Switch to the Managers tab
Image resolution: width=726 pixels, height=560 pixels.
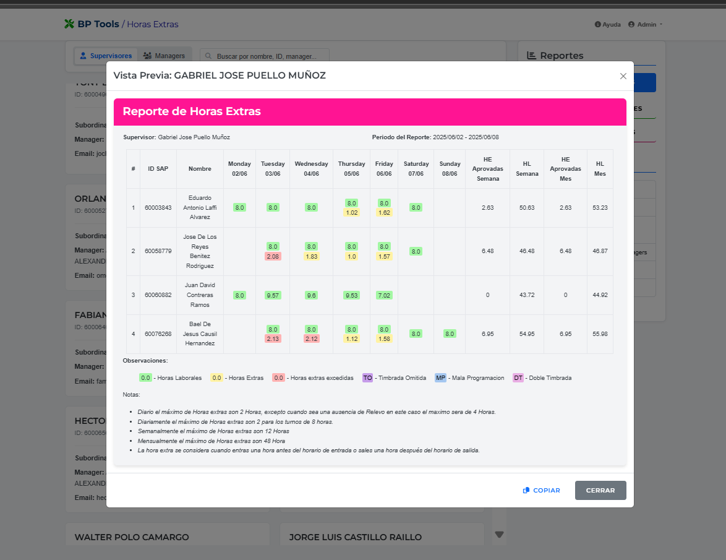click(164, 55)
